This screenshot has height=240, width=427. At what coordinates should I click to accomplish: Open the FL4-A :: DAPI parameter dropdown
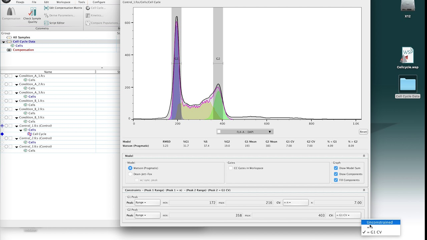click(245, 132)
